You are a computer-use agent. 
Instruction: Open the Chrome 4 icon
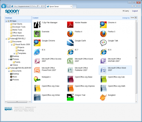(x=103, y=25)
